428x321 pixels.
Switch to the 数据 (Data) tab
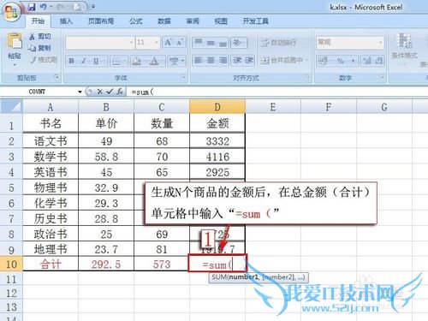tap(164, 21)
